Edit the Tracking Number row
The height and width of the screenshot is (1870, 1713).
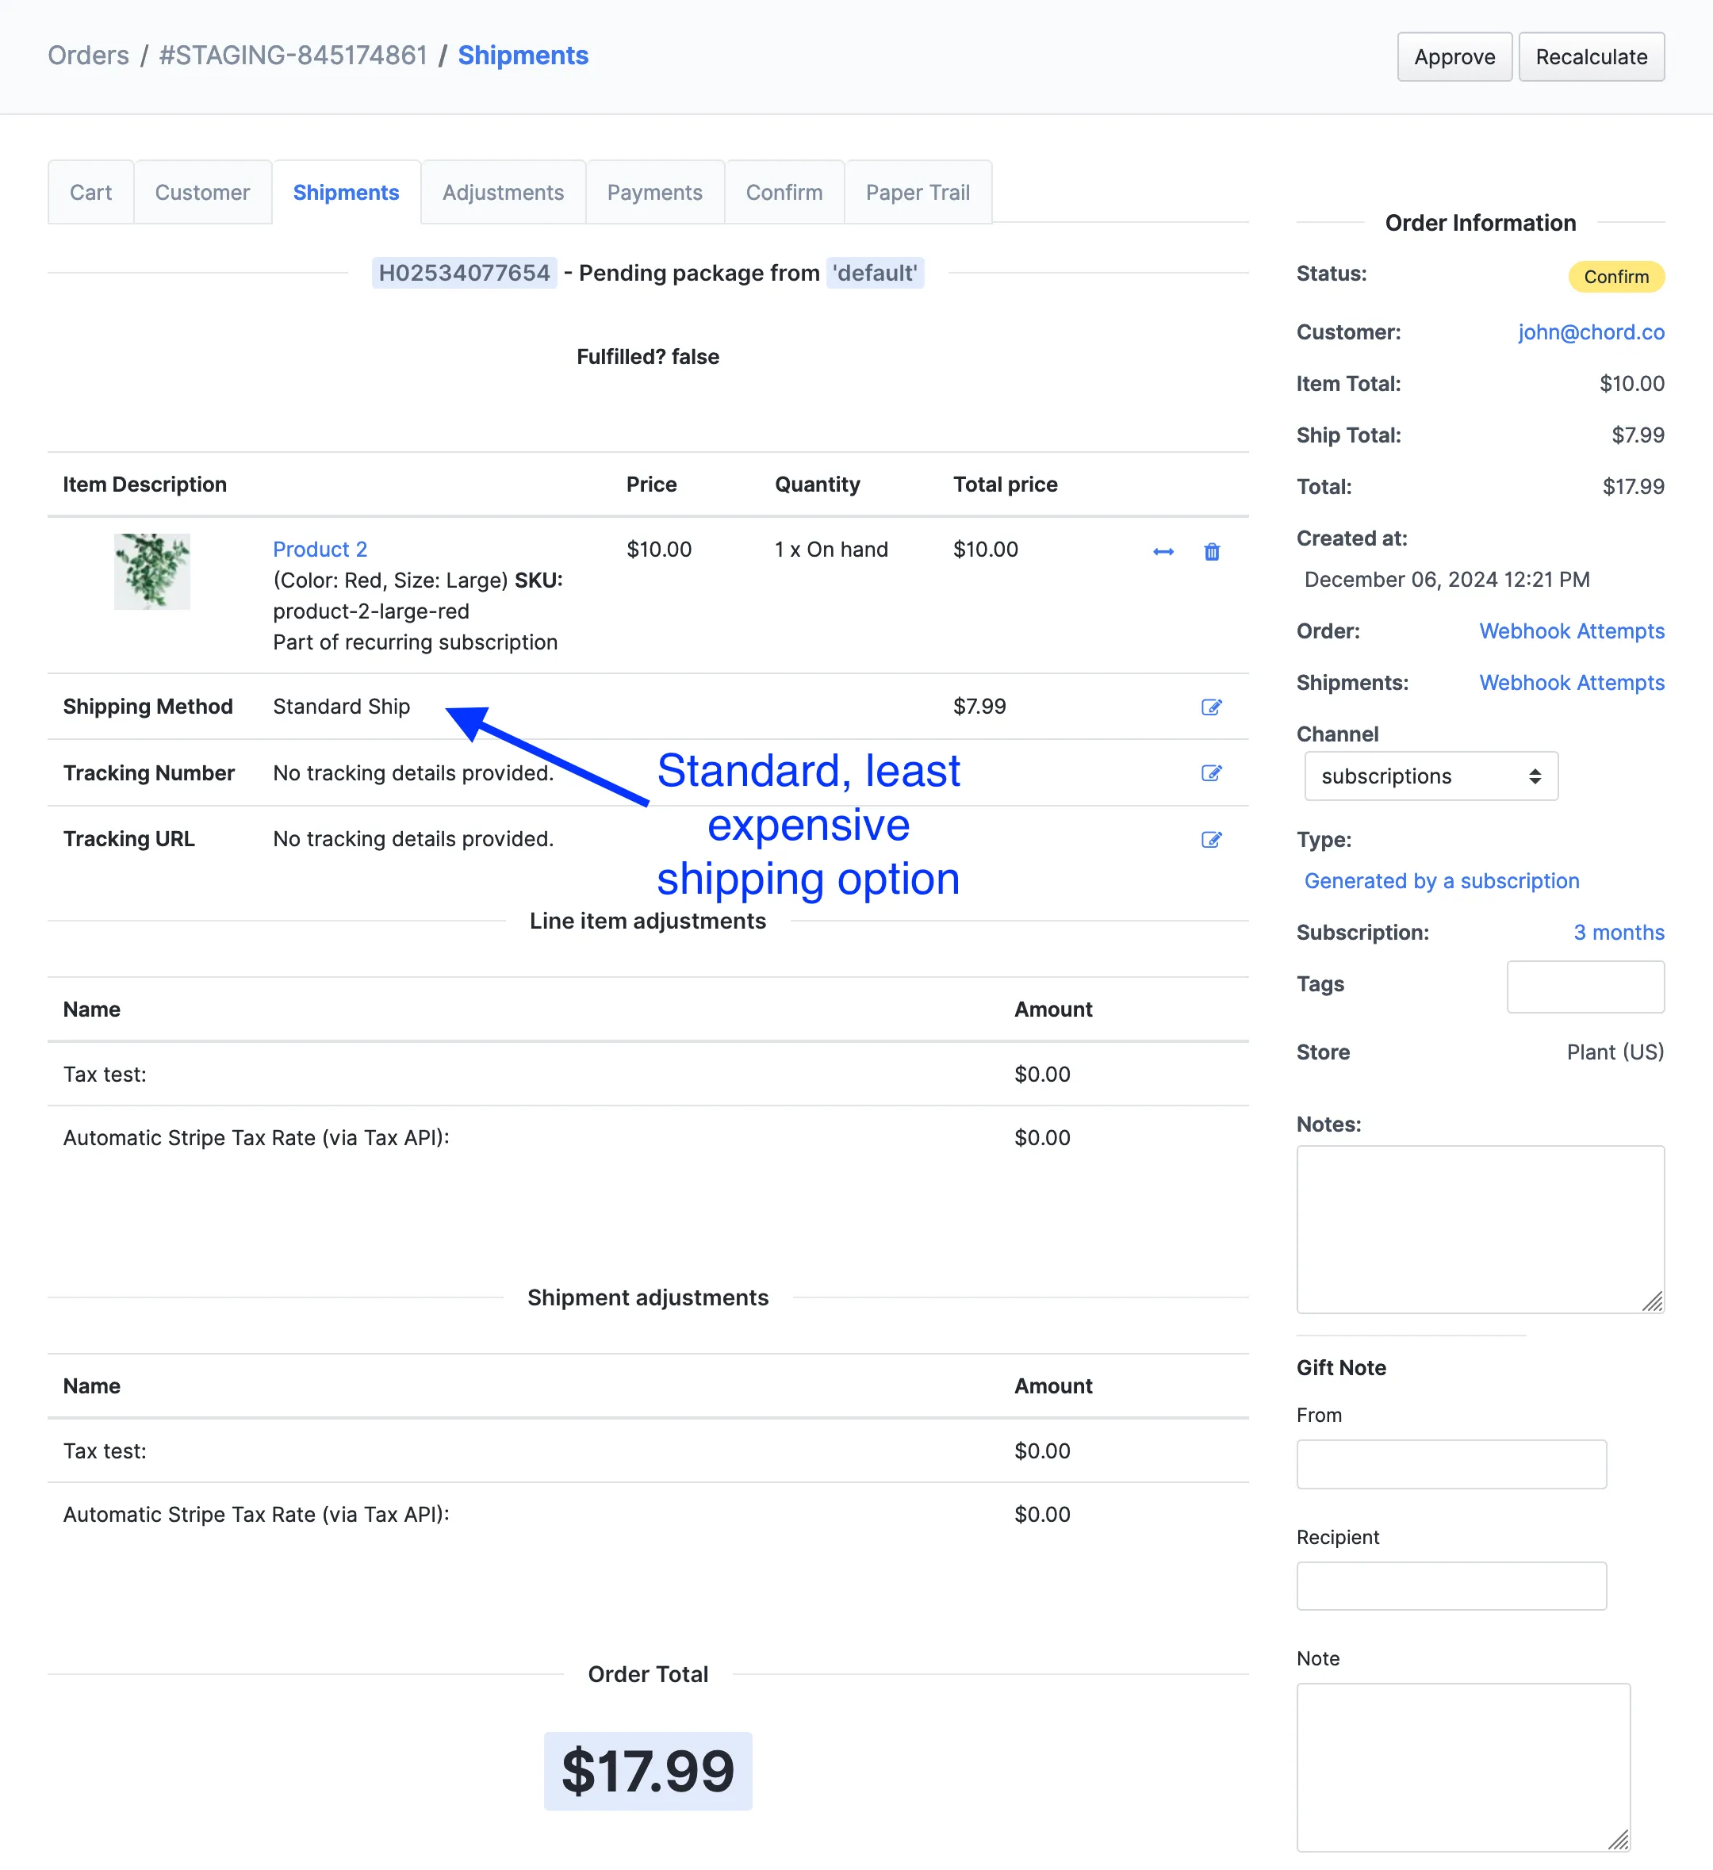click(1211, 772)
